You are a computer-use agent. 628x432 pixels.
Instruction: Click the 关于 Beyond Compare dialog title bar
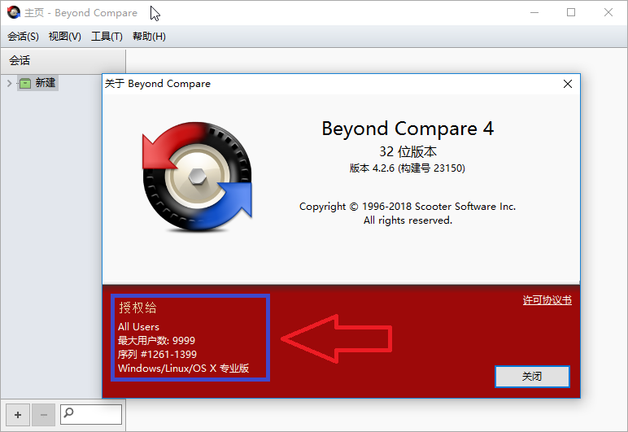[x=325, y=84]
